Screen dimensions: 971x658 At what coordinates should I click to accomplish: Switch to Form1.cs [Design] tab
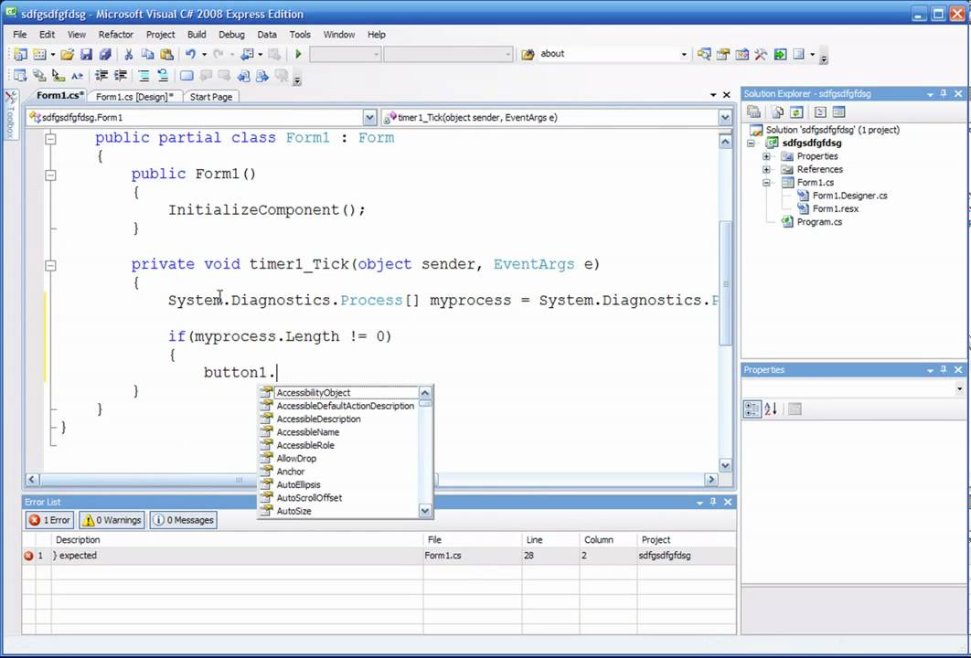tap(134, 97)
